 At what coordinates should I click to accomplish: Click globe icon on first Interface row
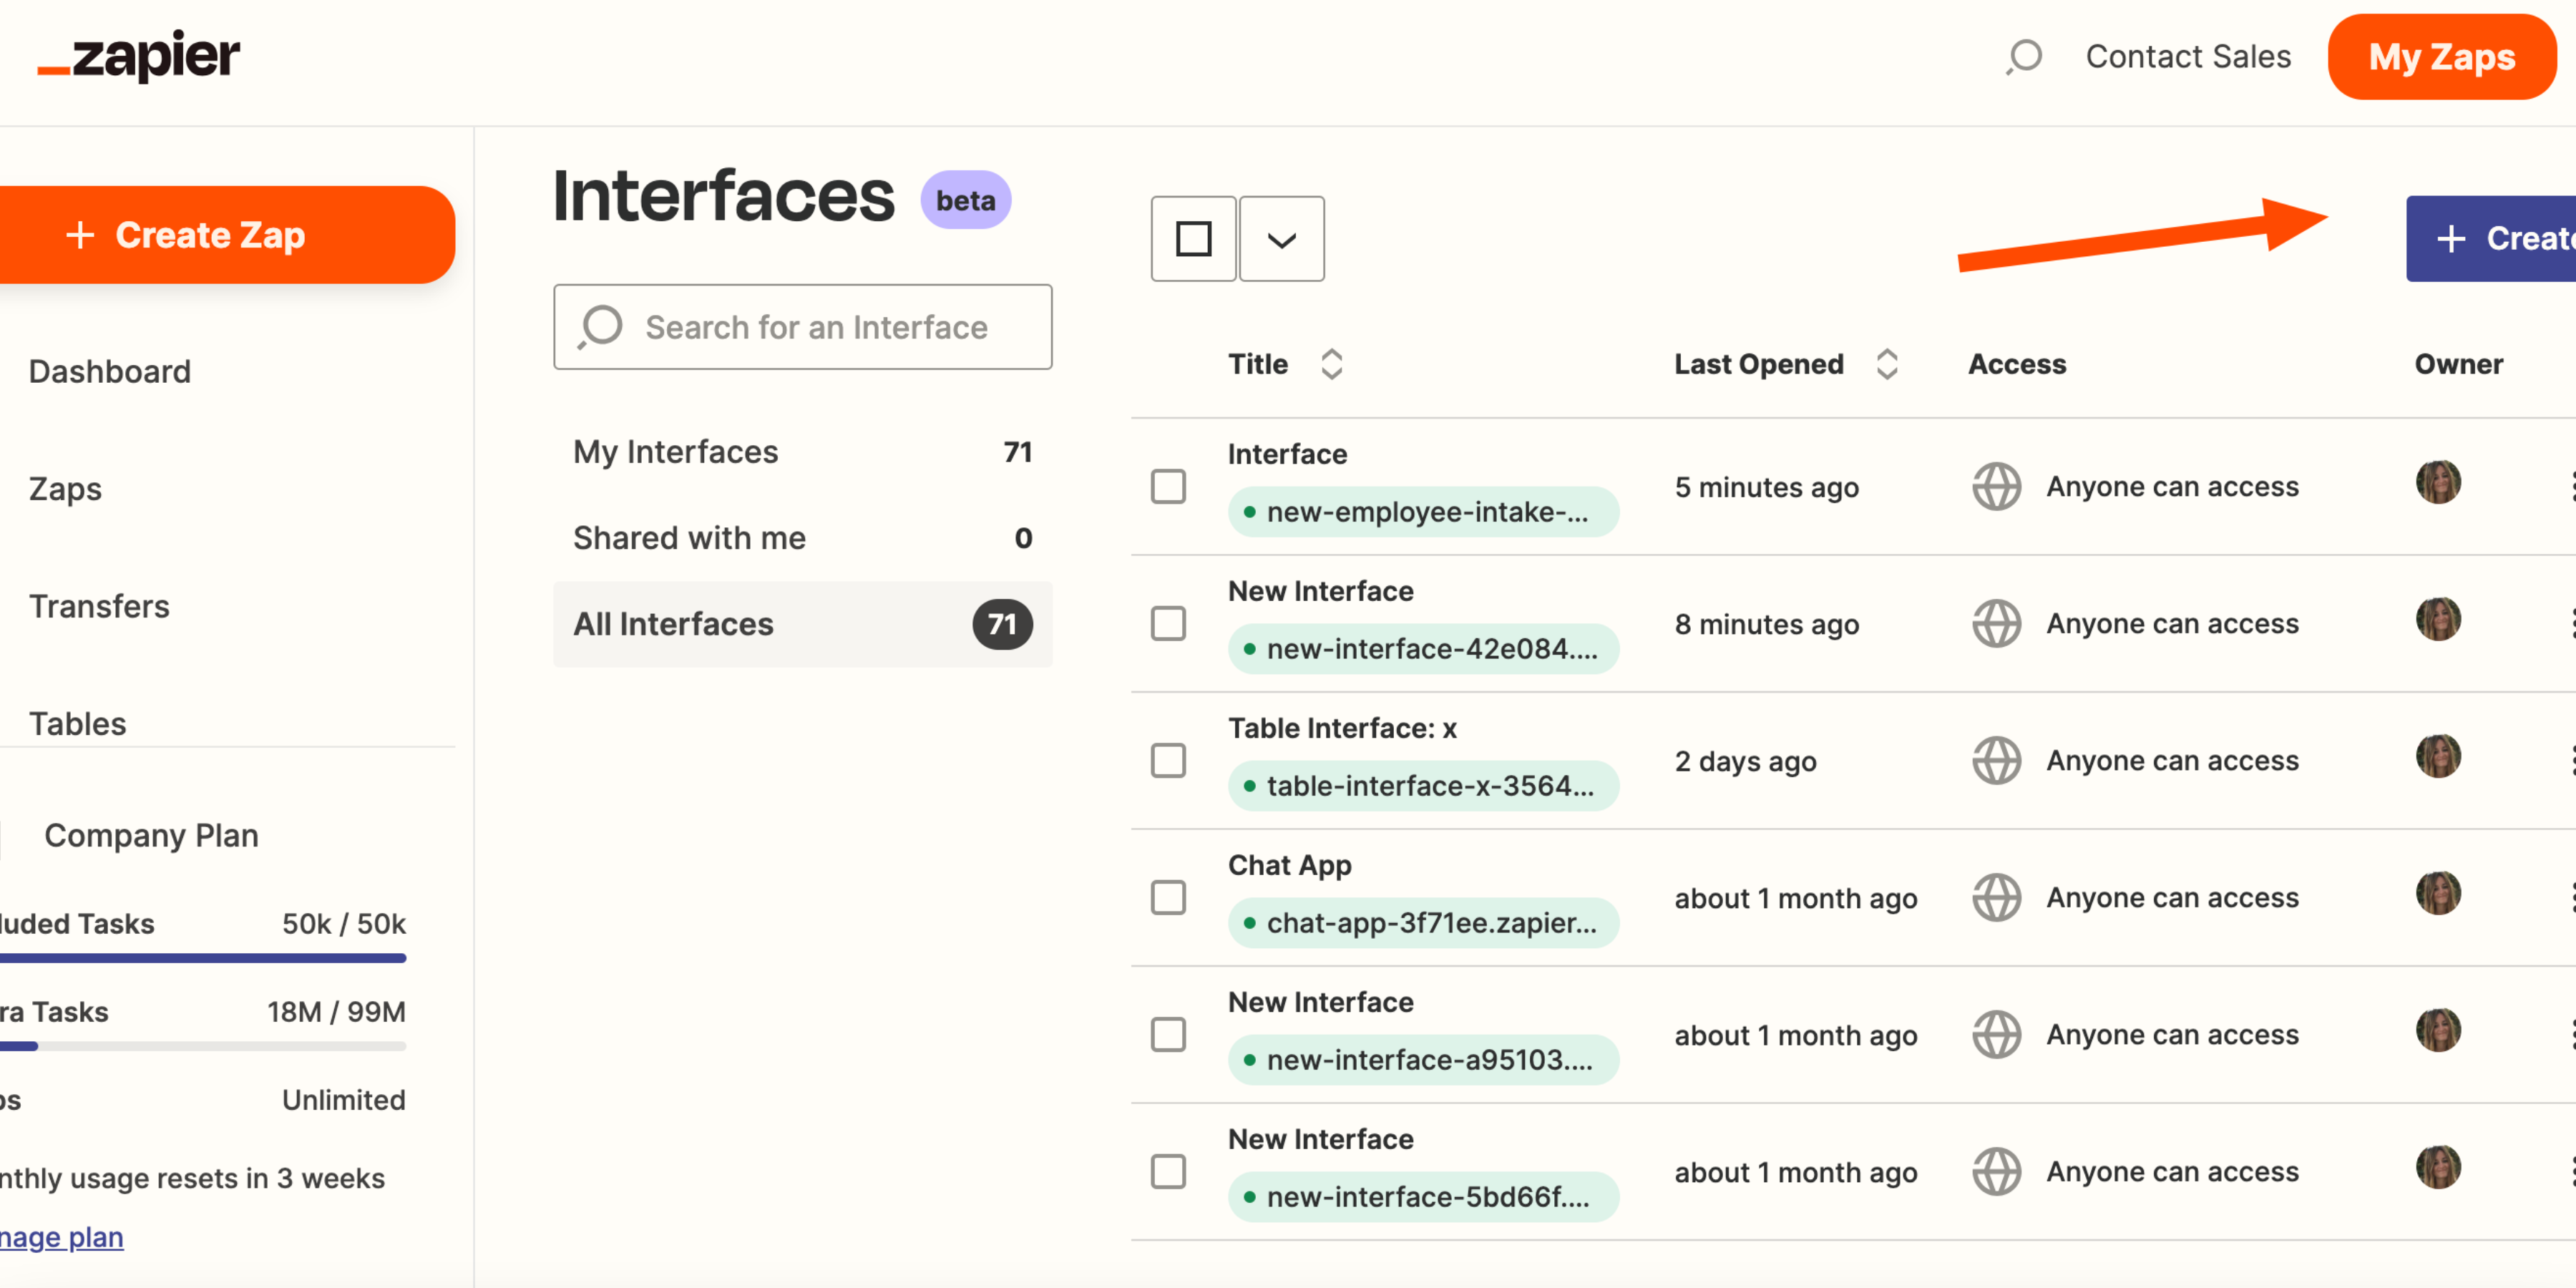click(1996, 487)
